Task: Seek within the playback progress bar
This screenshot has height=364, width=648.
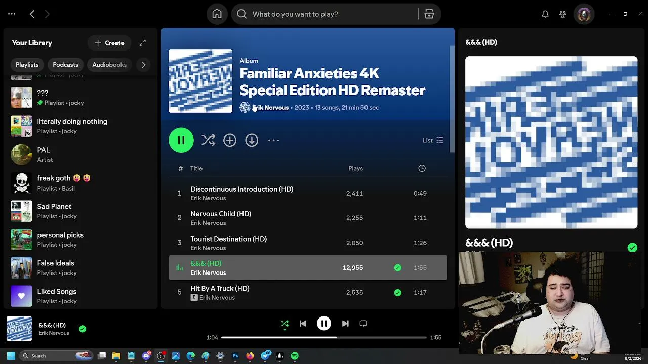Action: point(324,337)
